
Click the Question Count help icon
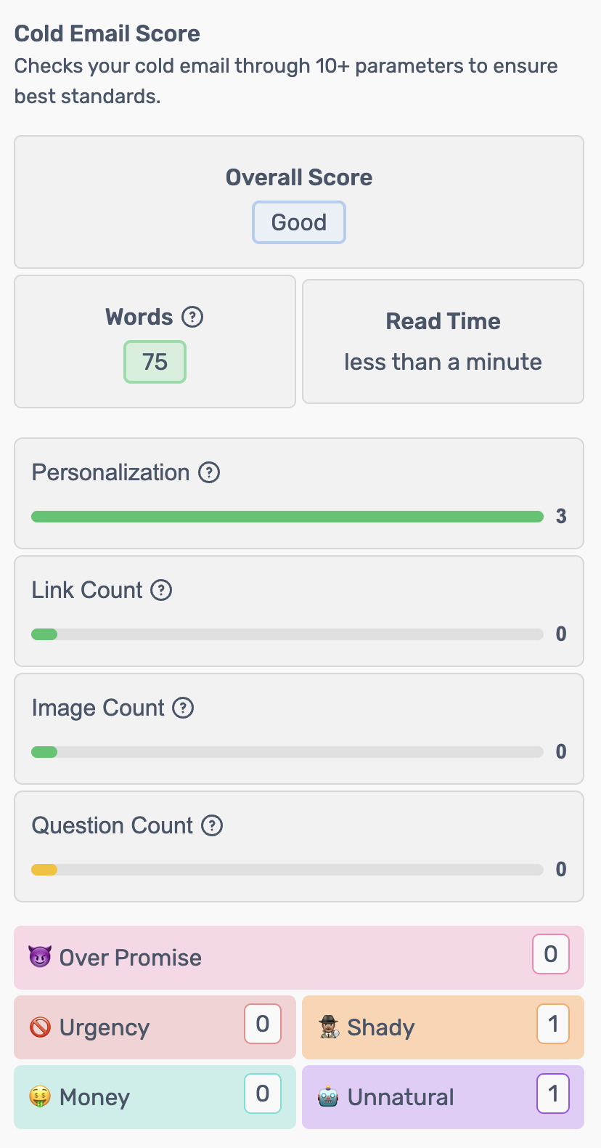tap(212, 825)
